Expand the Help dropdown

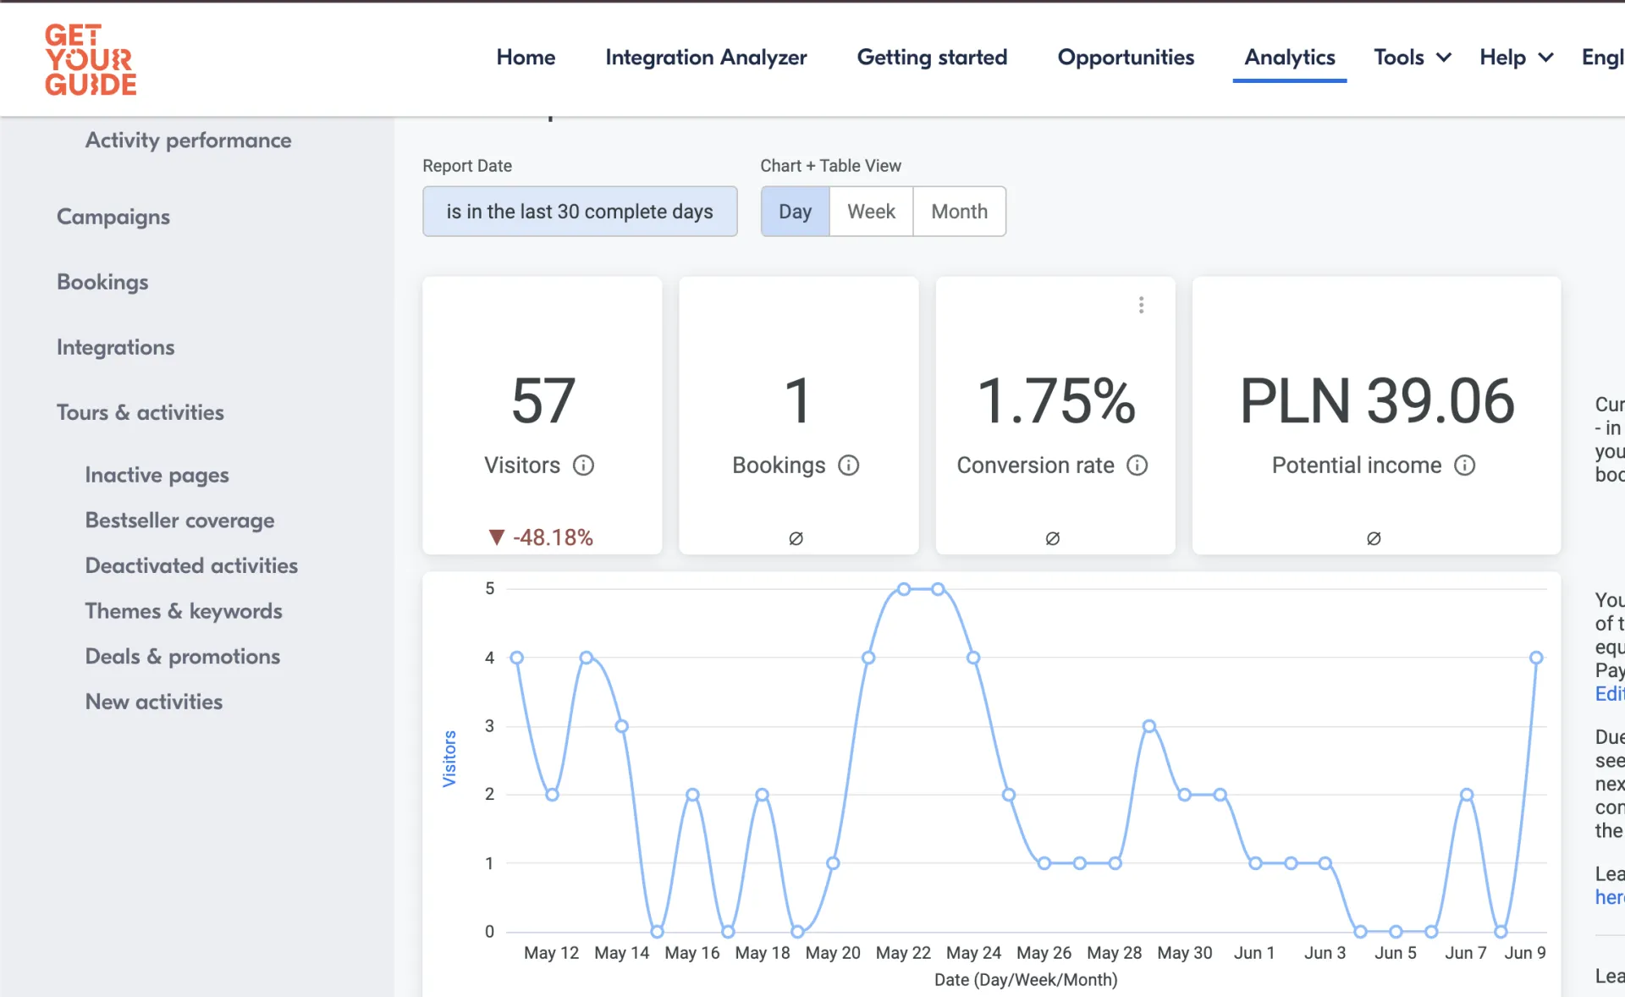click(x=1517, y=58)
